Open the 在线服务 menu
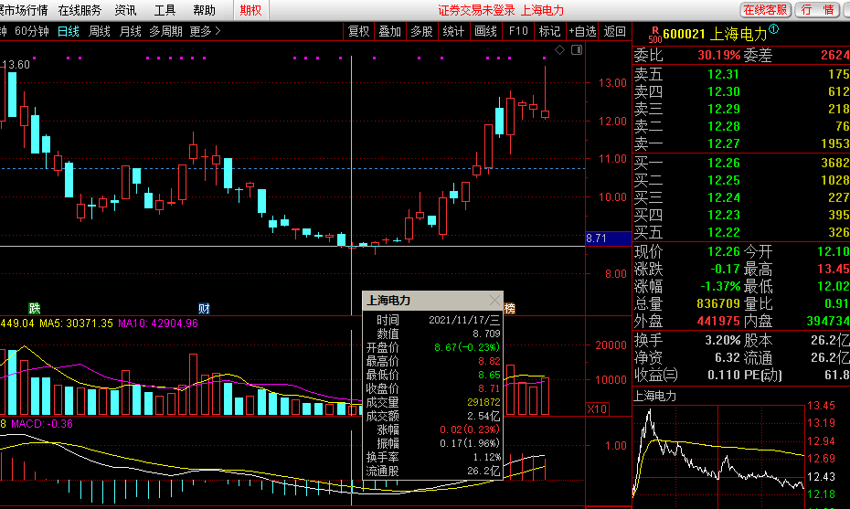The height and width of the screenshot is (509, 850). point(80,10)
